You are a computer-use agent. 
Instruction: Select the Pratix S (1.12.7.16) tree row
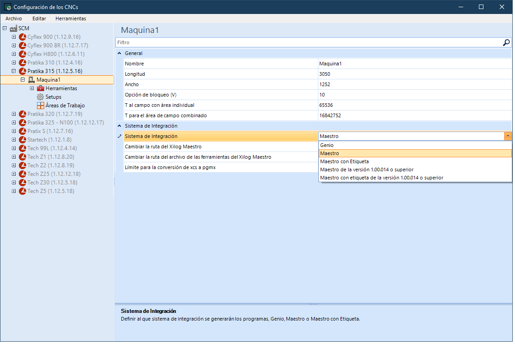click(x=50, y=131)
